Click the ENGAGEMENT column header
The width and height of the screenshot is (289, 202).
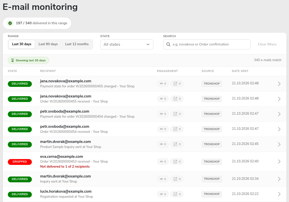167,71
